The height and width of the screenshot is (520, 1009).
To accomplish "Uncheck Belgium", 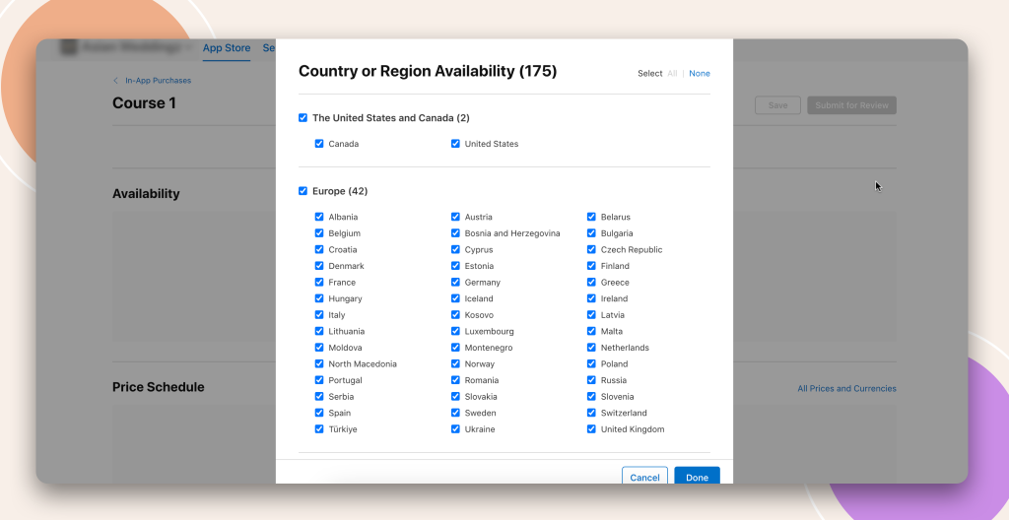I will pos(319,233).
